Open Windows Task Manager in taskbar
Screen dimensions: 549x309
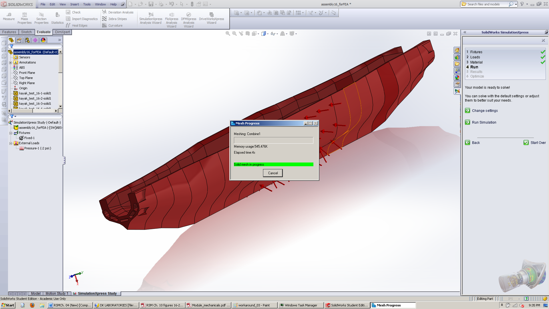301,305
